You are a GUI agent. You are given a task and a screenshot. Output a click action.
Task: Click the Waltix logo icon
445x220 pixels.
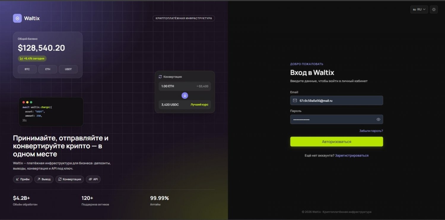[x=18, y=18]
